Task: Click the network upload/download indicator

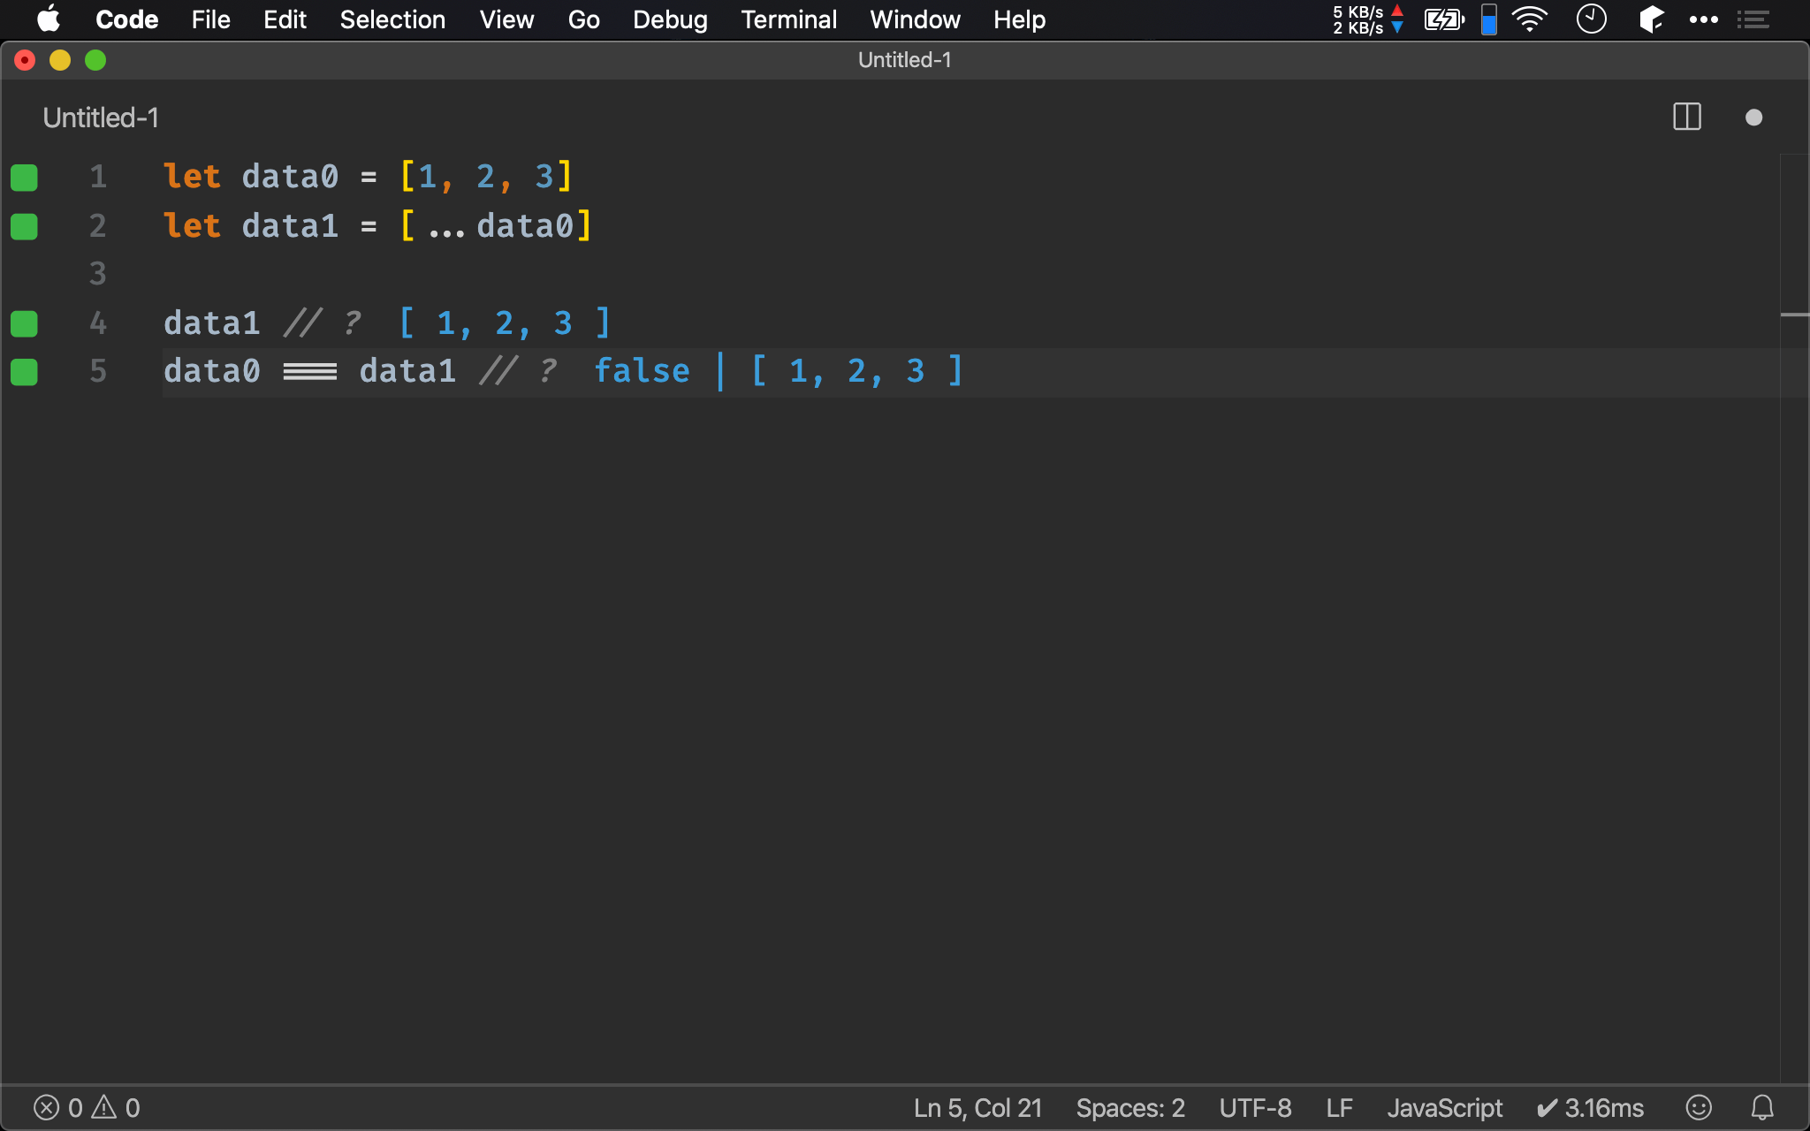Action: (x=1365, y=19)
